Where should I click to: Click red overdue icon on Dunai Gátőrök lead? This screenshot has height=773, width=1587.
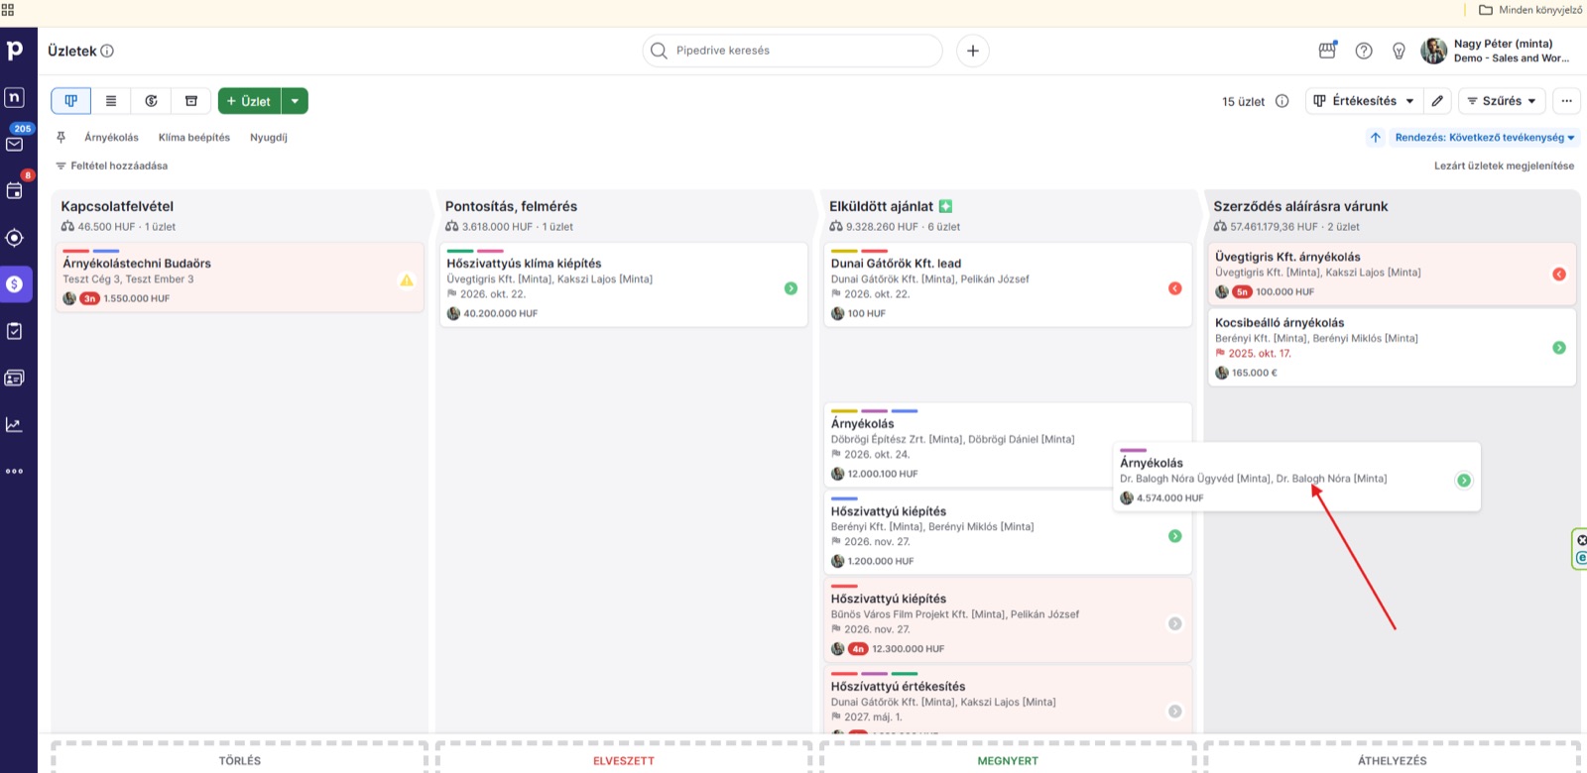(x=1174, y=288)
